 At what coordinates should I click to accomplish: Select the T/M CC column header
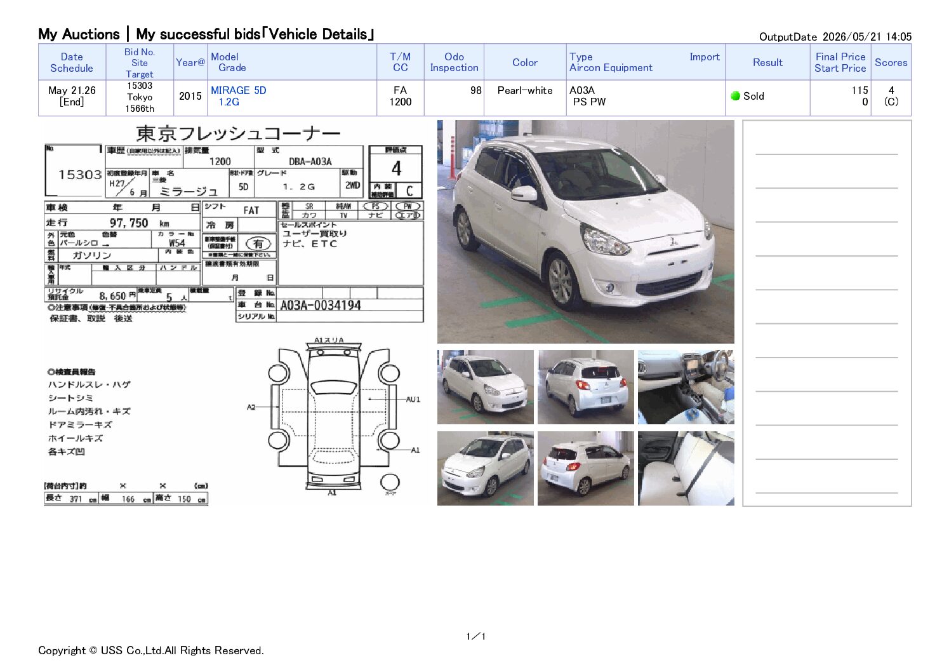[x=400, y=62]
